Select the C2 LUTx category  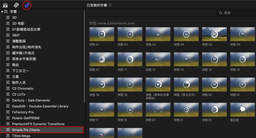click(42, 94)
